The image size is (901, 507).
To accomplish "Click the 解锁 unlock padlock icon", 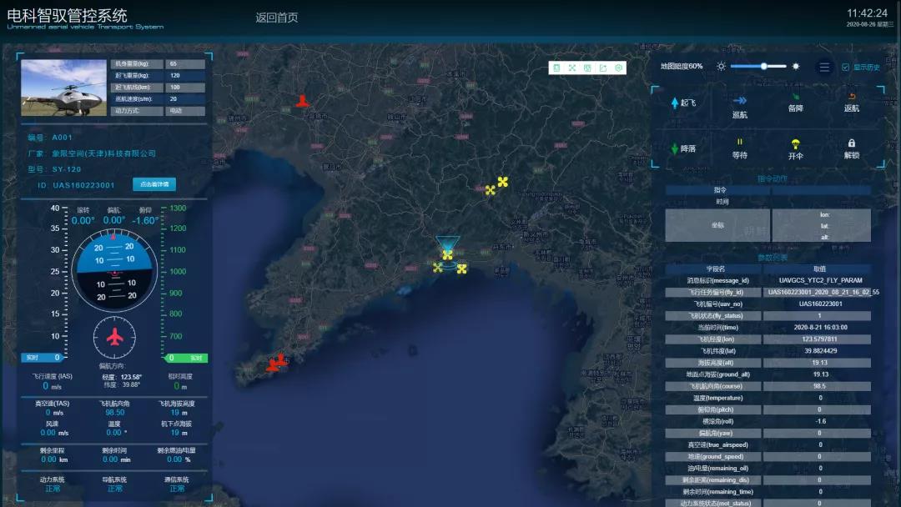I will [x=852, y=143].
